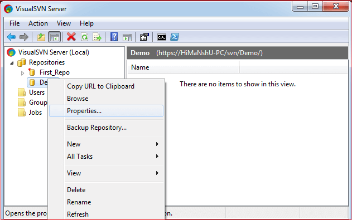Open the Action menu
This screenshot has width=352, height=220.
point(38,23)
